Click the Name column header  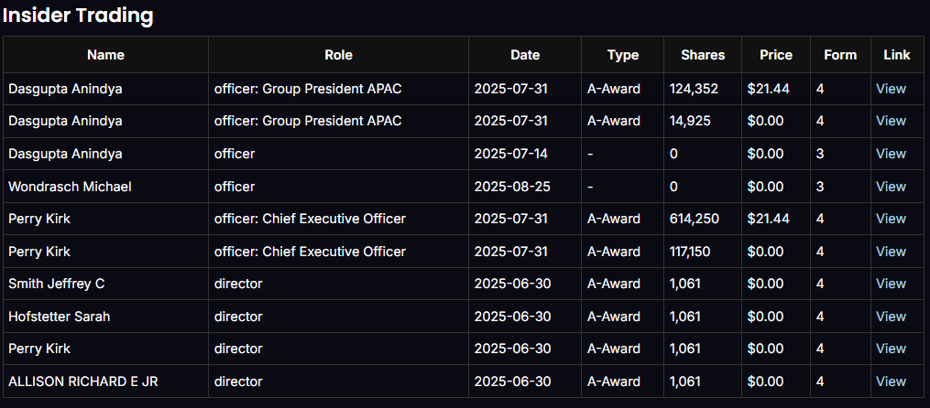(105, 55)
